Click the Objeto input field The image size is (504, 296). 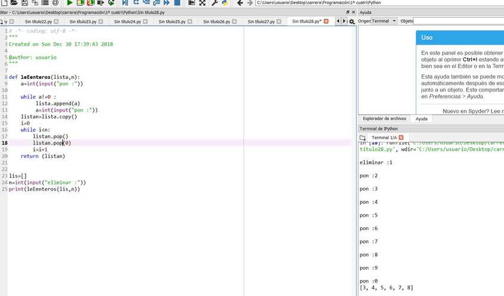click(458, 21)
